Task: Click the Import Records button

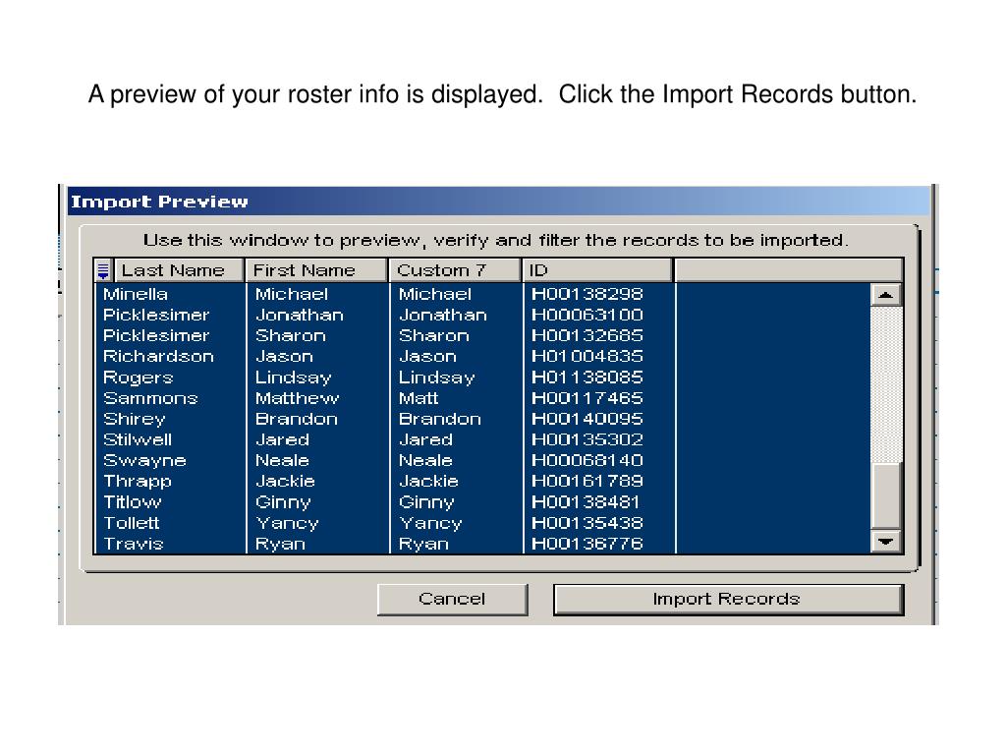Action: tap(728, 599)
